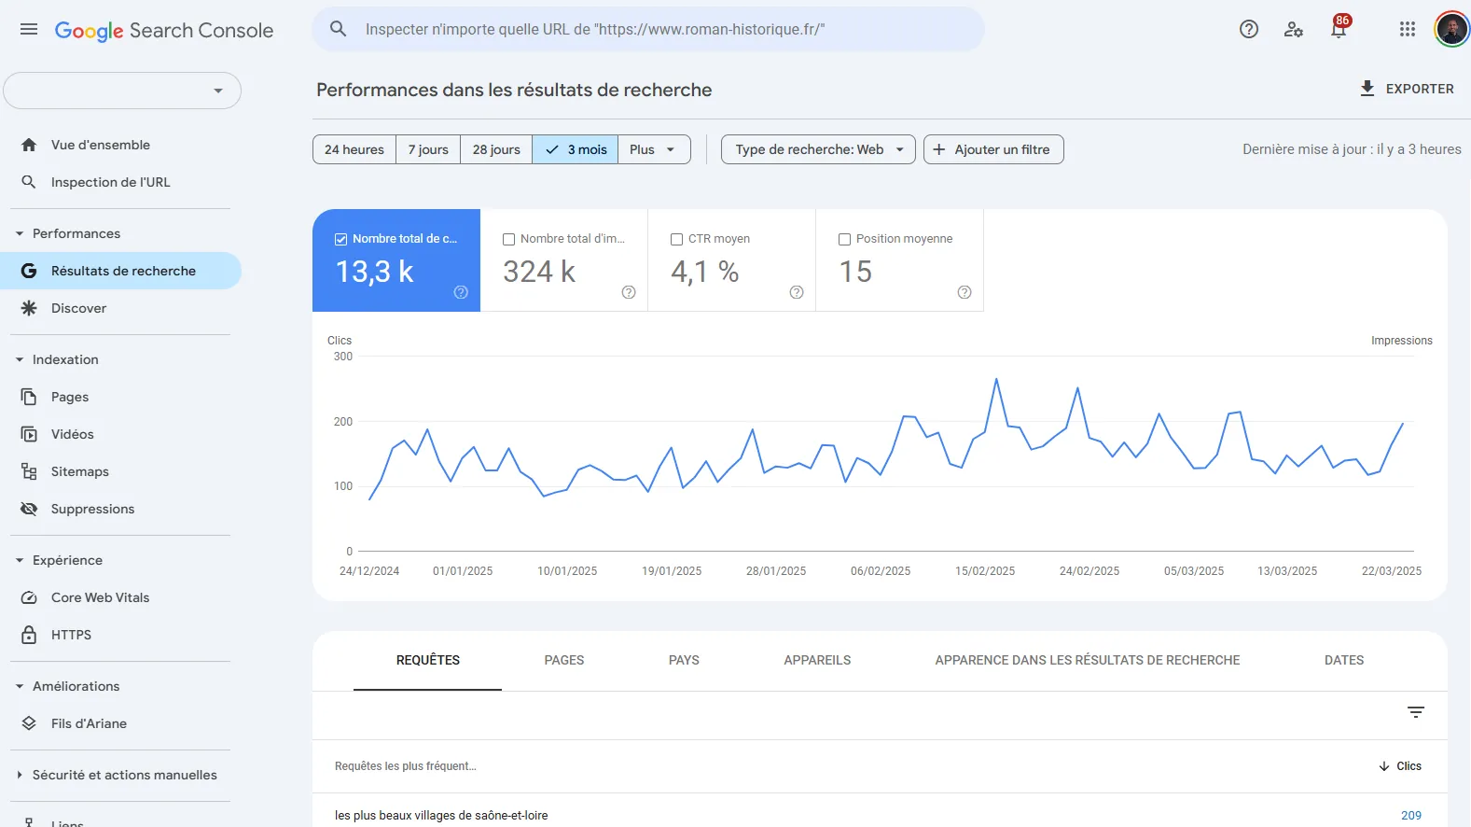The image size is (1471, 827).
Task: Click the home icon for Vue d'ensemble
Action: (29, 145)
